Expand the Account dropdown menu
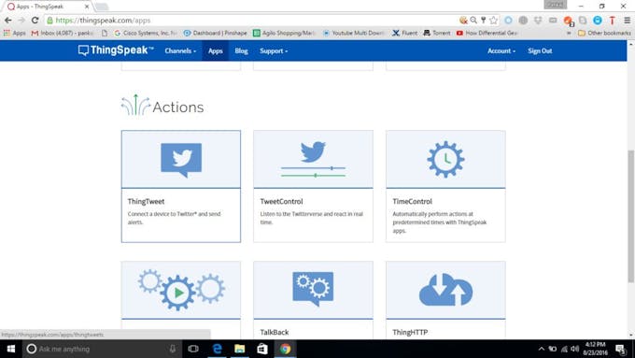Screen dimensions: 635x358 tap(501, 51)
